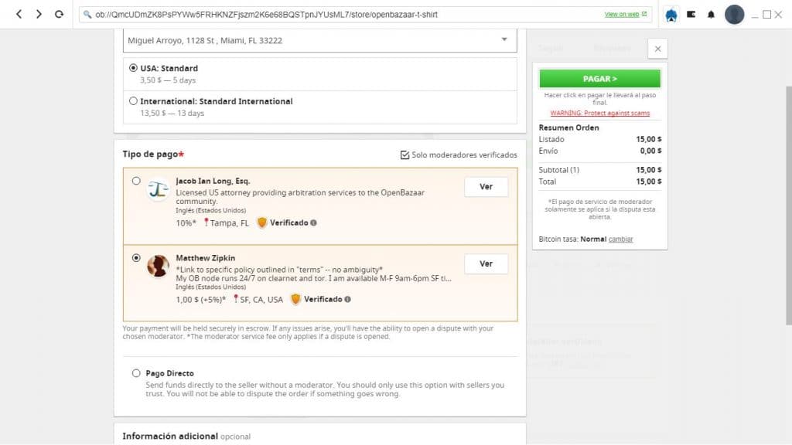Viewport: 792px width, 445px height.
Task: Click info icon next to Matthew's Verificado
Action: click(347, 299)
